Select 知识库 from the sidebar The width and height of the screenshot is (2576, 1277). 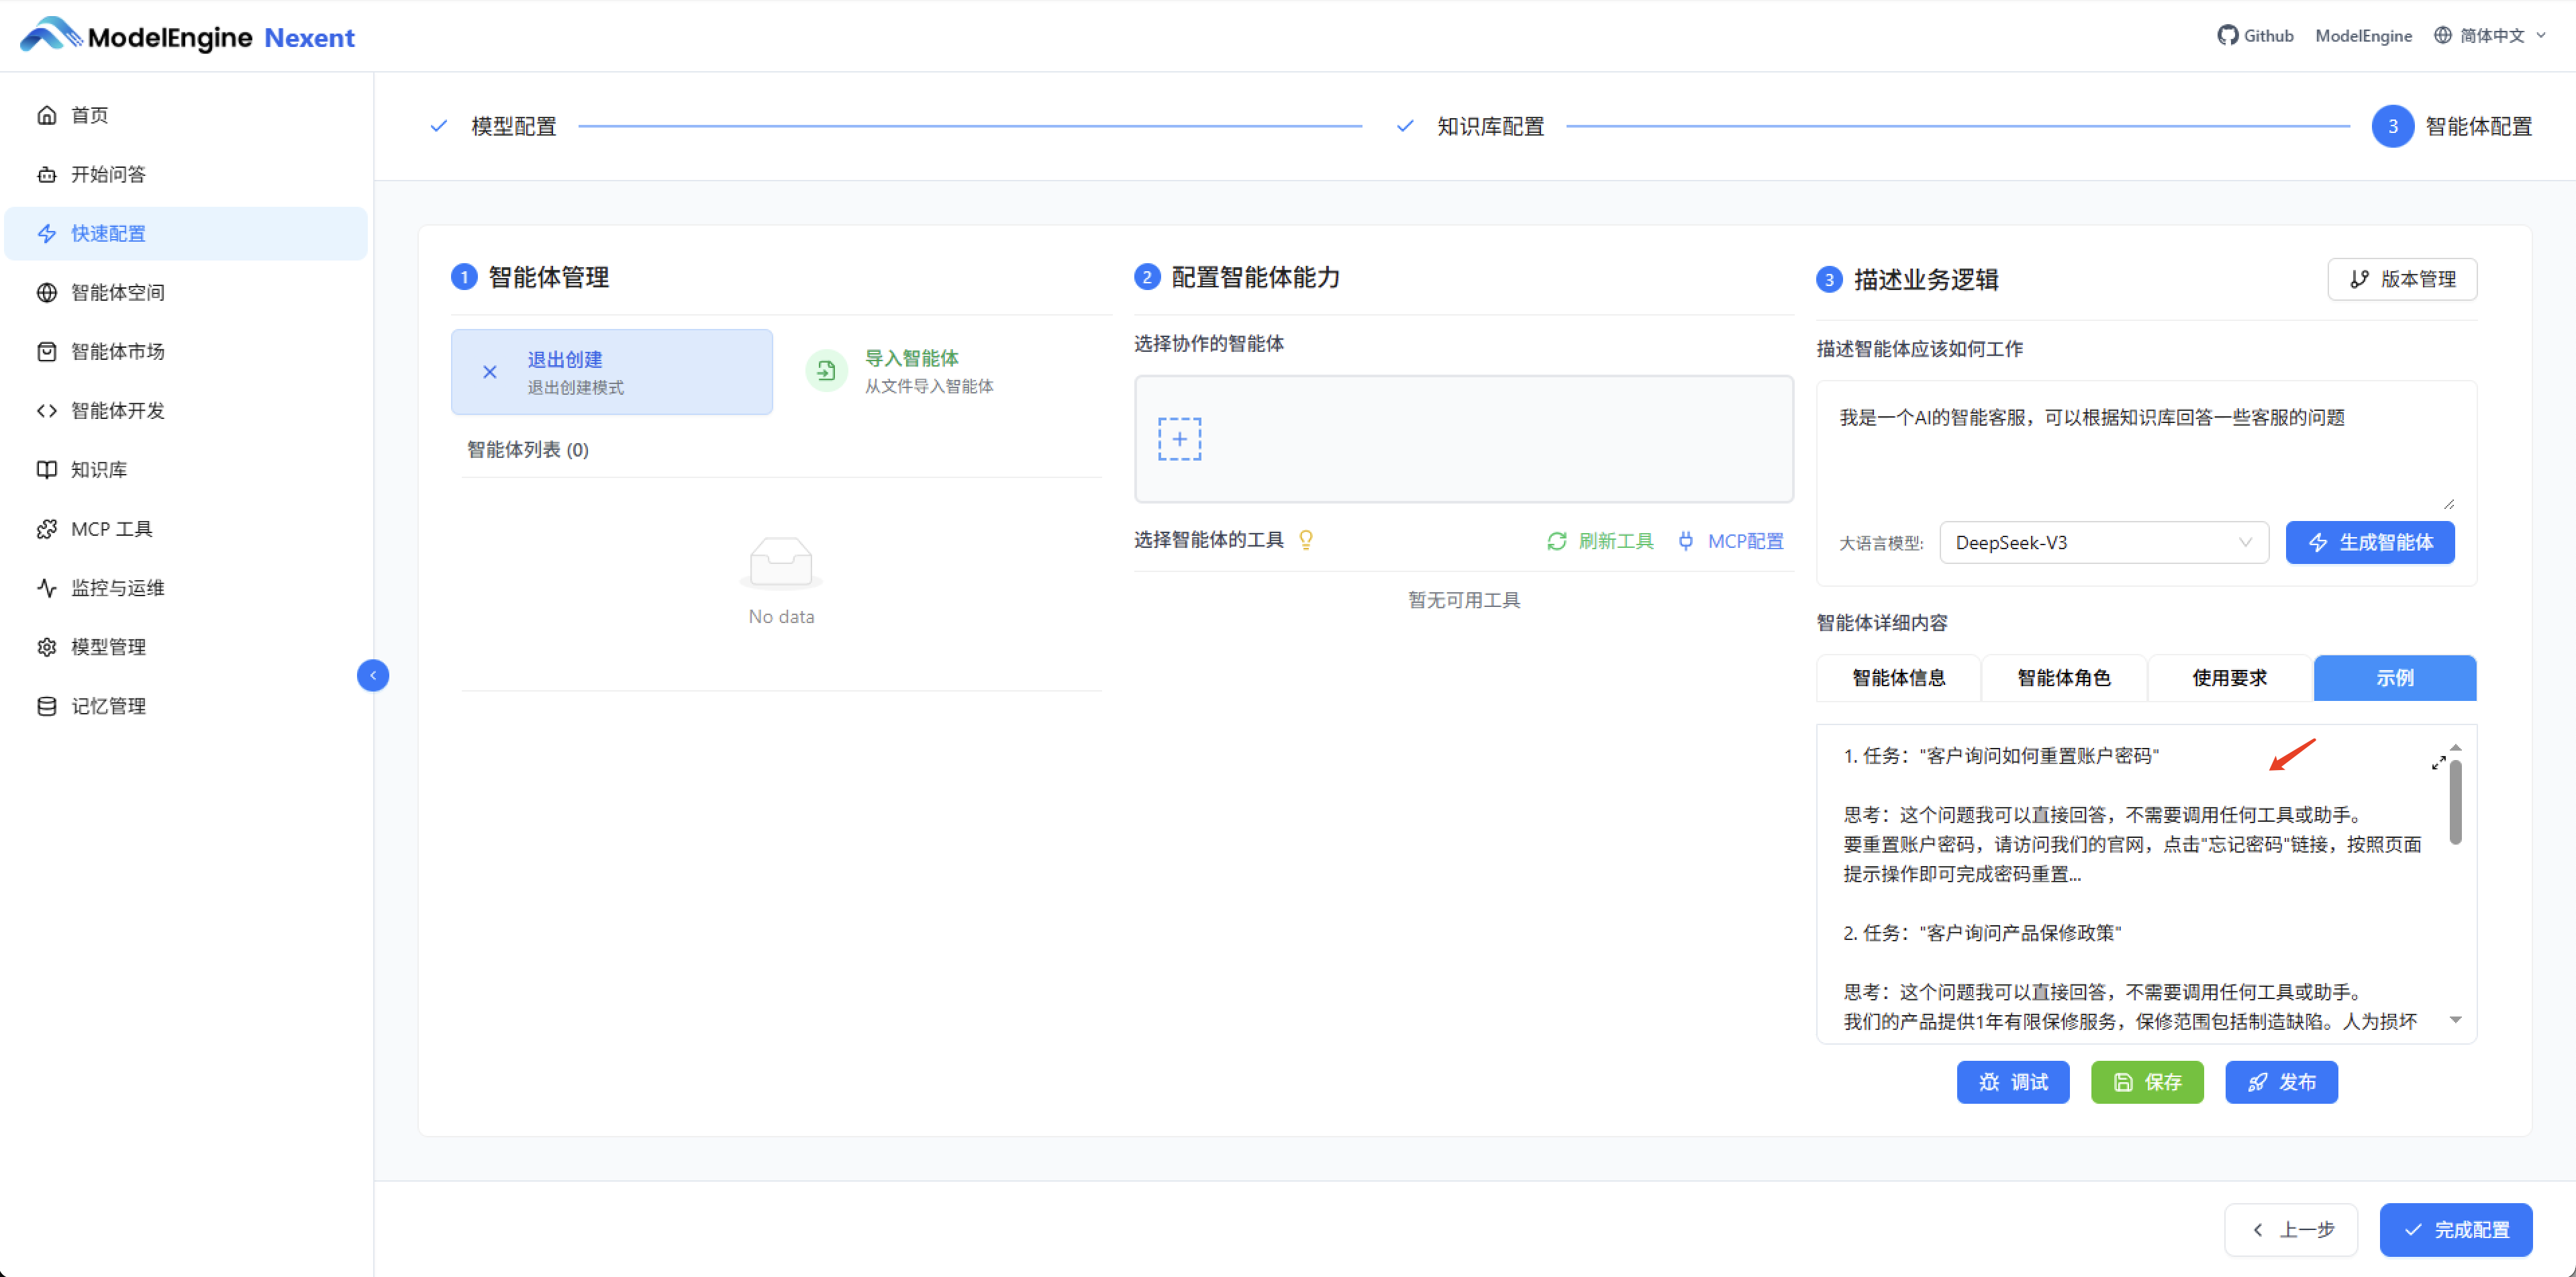tap(98, 469)
